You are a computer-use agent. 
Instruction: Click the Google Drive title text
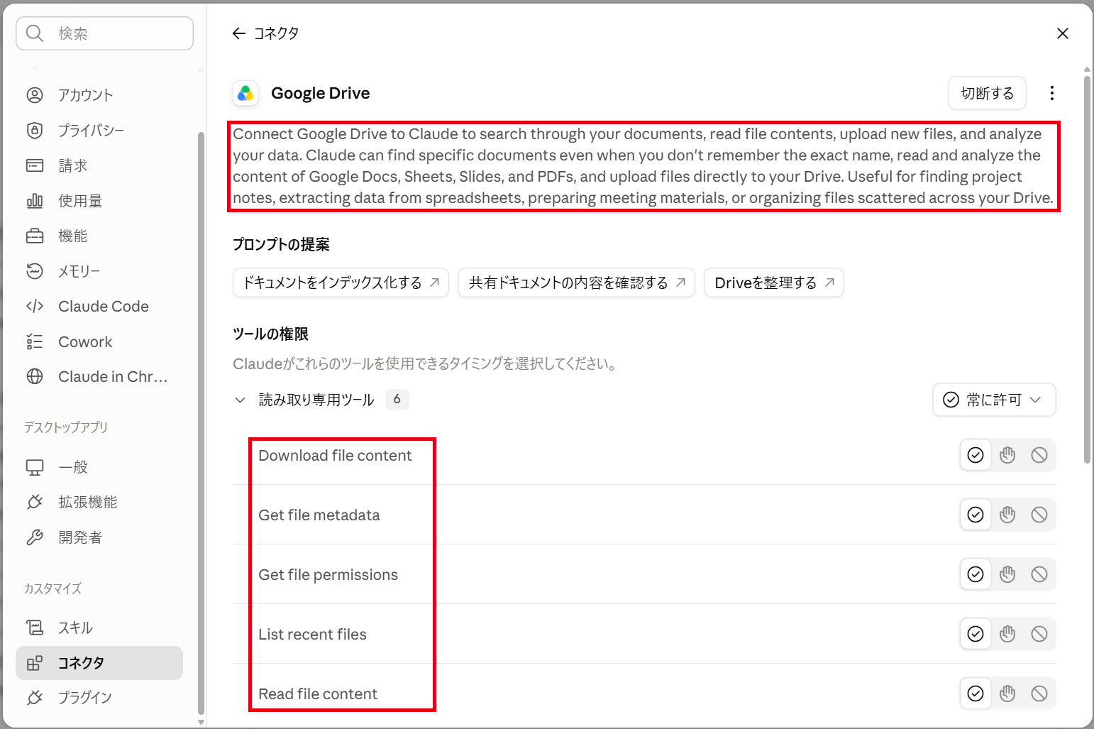[321, 93]
